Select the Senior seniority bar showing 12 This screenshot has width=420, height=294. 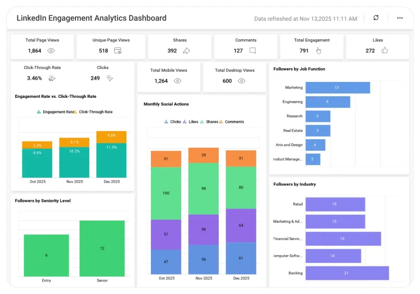(x=102, y=249)
